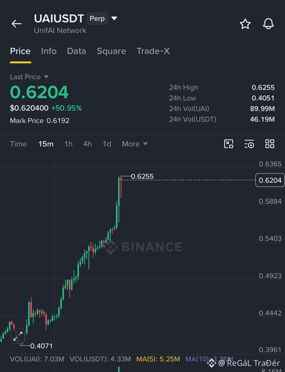Select the 15m interval
This screenshot has height=372, width=285.
[46, 144]
